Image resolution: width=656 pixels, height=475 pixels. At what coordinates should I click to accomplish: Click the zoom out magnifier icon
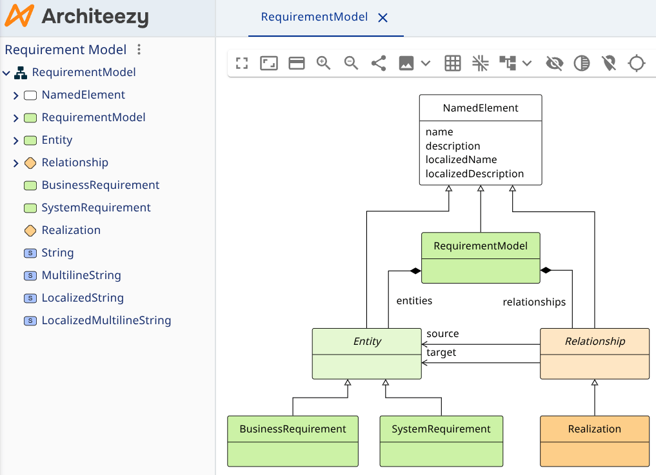point(351,63)
